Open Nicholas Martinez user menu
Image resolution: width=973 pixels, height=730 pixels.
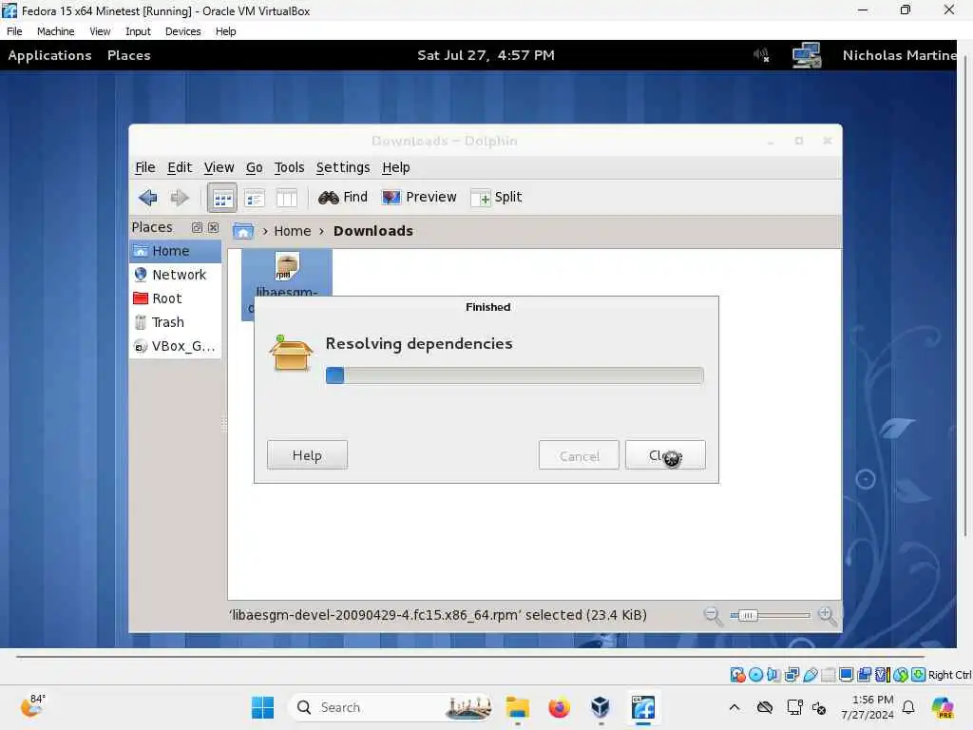[899, 55]
